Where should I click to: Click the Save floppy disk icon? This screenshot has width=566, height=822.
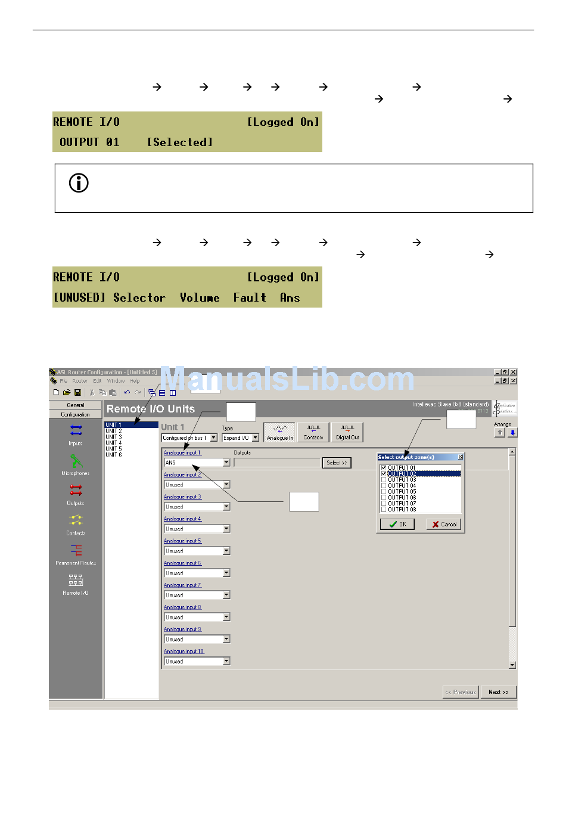click(77, 393)
